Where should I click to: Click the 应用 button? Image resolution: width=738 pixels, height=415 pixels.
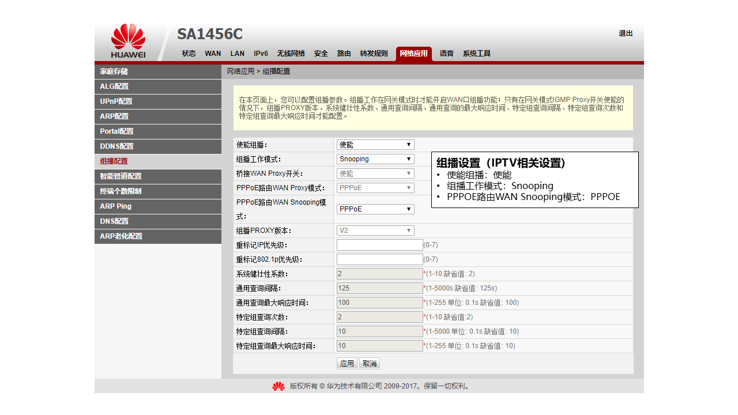coord(347,364)
